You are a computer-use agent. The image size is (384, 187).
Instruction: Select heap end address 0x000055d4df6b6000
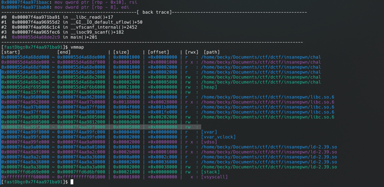(81, 87)
